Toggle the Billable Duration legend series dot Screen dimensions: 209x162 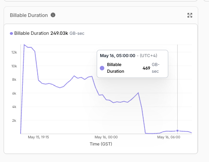[x=11, y=33]
